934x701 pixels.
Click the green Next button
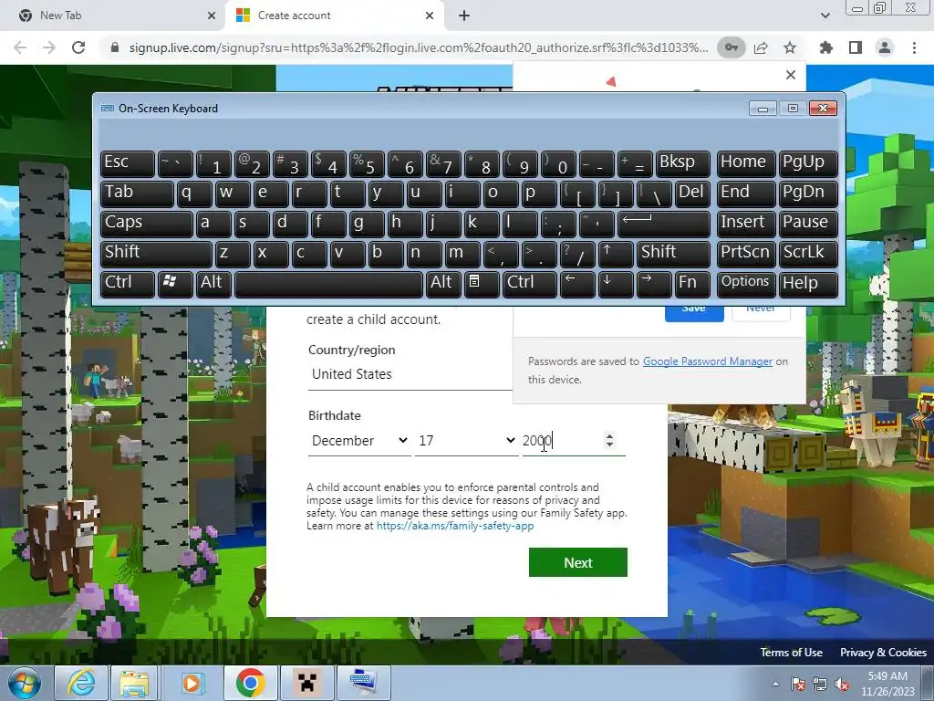pyautogui.click(x=577, y=562)
